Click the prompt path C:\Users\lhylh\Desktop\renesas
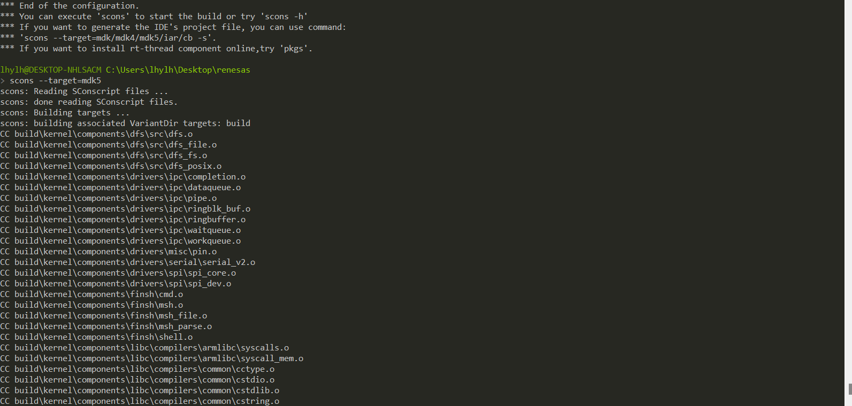Image resolution: width=852 pixels, height=406 pixels. click(178, 70)
